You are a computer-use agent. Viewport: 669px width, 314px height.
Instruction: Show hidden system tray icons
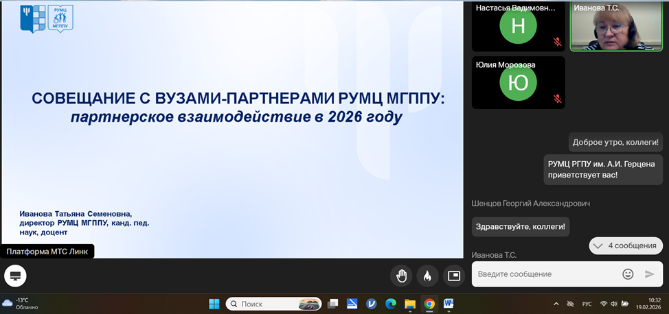click(556, 304)
